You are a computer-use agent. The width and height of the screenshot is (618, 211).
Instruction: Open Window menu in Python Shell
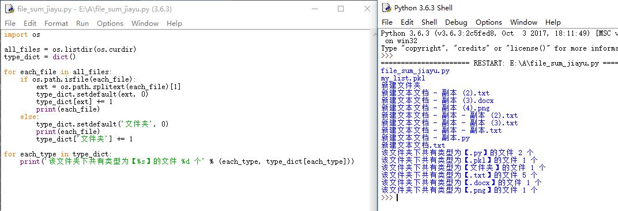pos(523,22)
